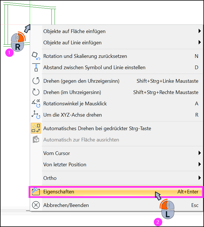This screenshot has height=227, width=204.
Task: Select Um die XYZ-Achse drehen
Action: click(116, 115)
